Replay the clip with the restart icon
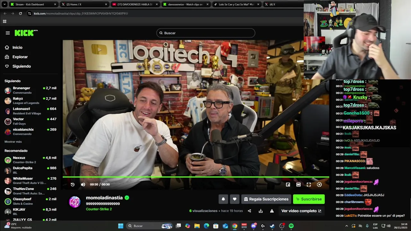Image resolution: width=411 pixels, height=231 pixels. click(x=73, y=184)
